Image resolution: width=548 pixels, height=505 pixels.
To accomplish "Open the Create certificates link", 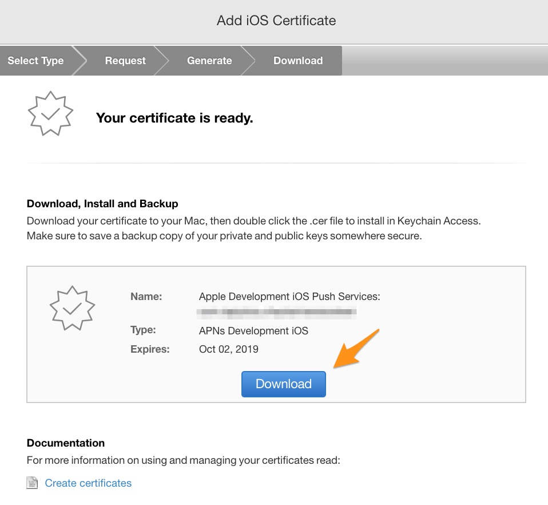I will [x=88, y=483].
